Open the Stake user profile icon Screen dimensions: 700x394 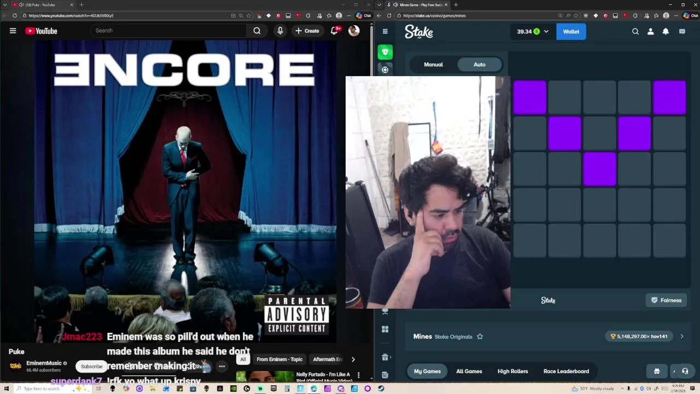point(650,31)
